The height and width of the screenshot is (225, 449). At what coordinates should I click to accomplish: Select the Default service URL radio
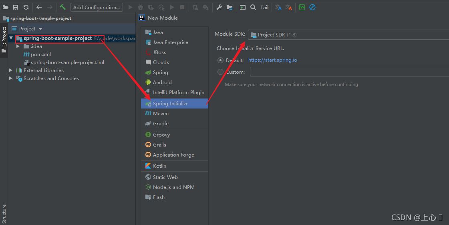pyautogui.click(x=220, y=60)
